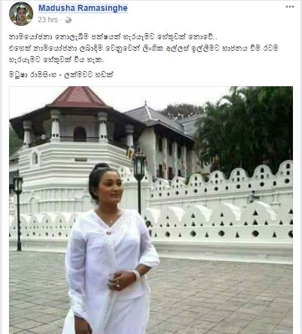Open the attached temple photo
This screenshot has width=302, height=334.
151,210
